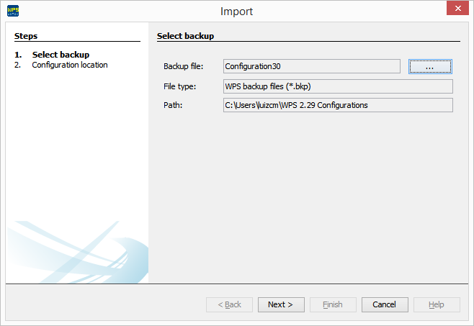The height and width of the screenshot is (326, 474).
Task: Click the Path field showing WPS 2.29 Configurations
Action: coord(337,105)
